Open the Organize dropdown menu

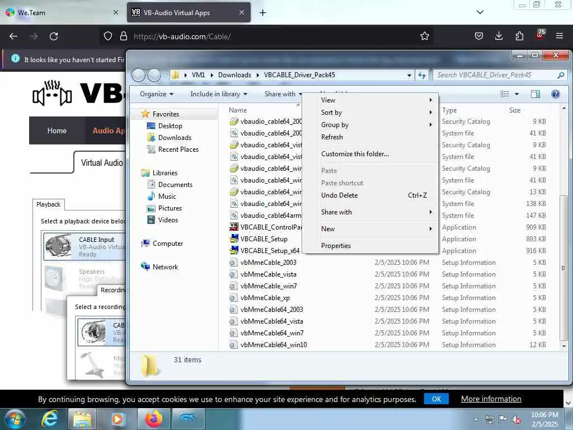click(157, 94)
